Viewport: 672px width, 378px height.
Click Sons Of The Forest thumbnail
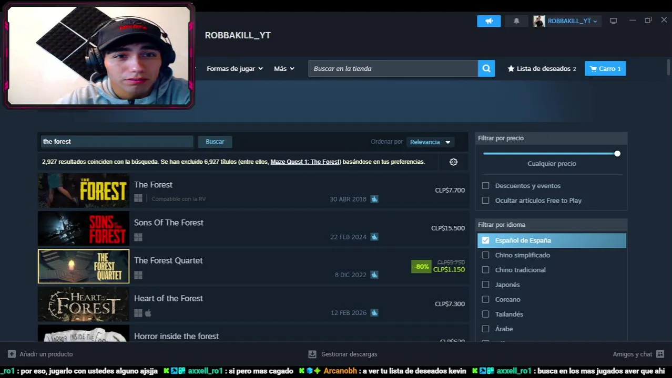coord(83,228)
